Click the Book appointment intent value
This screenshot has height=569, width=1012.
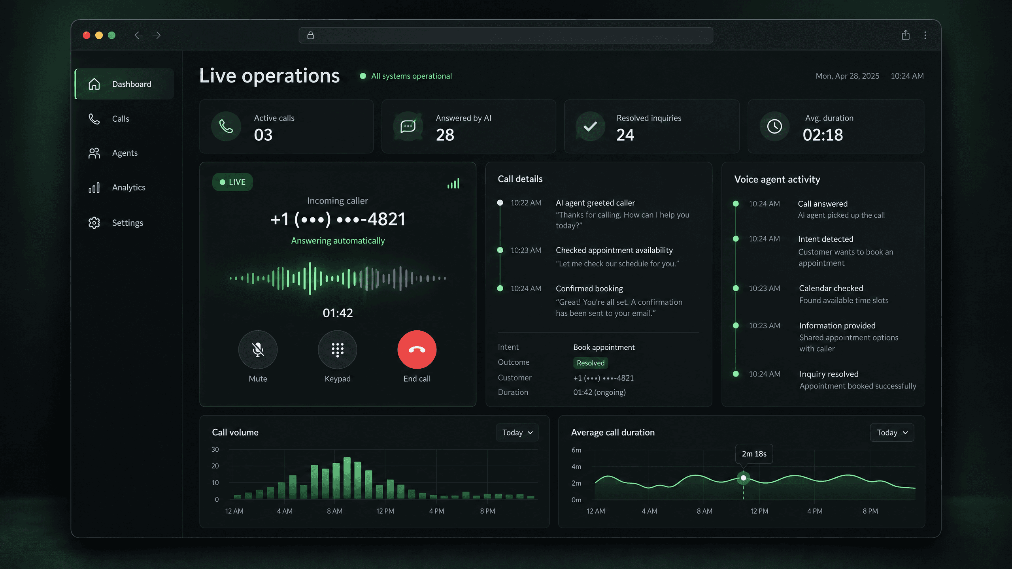[604, 347]
